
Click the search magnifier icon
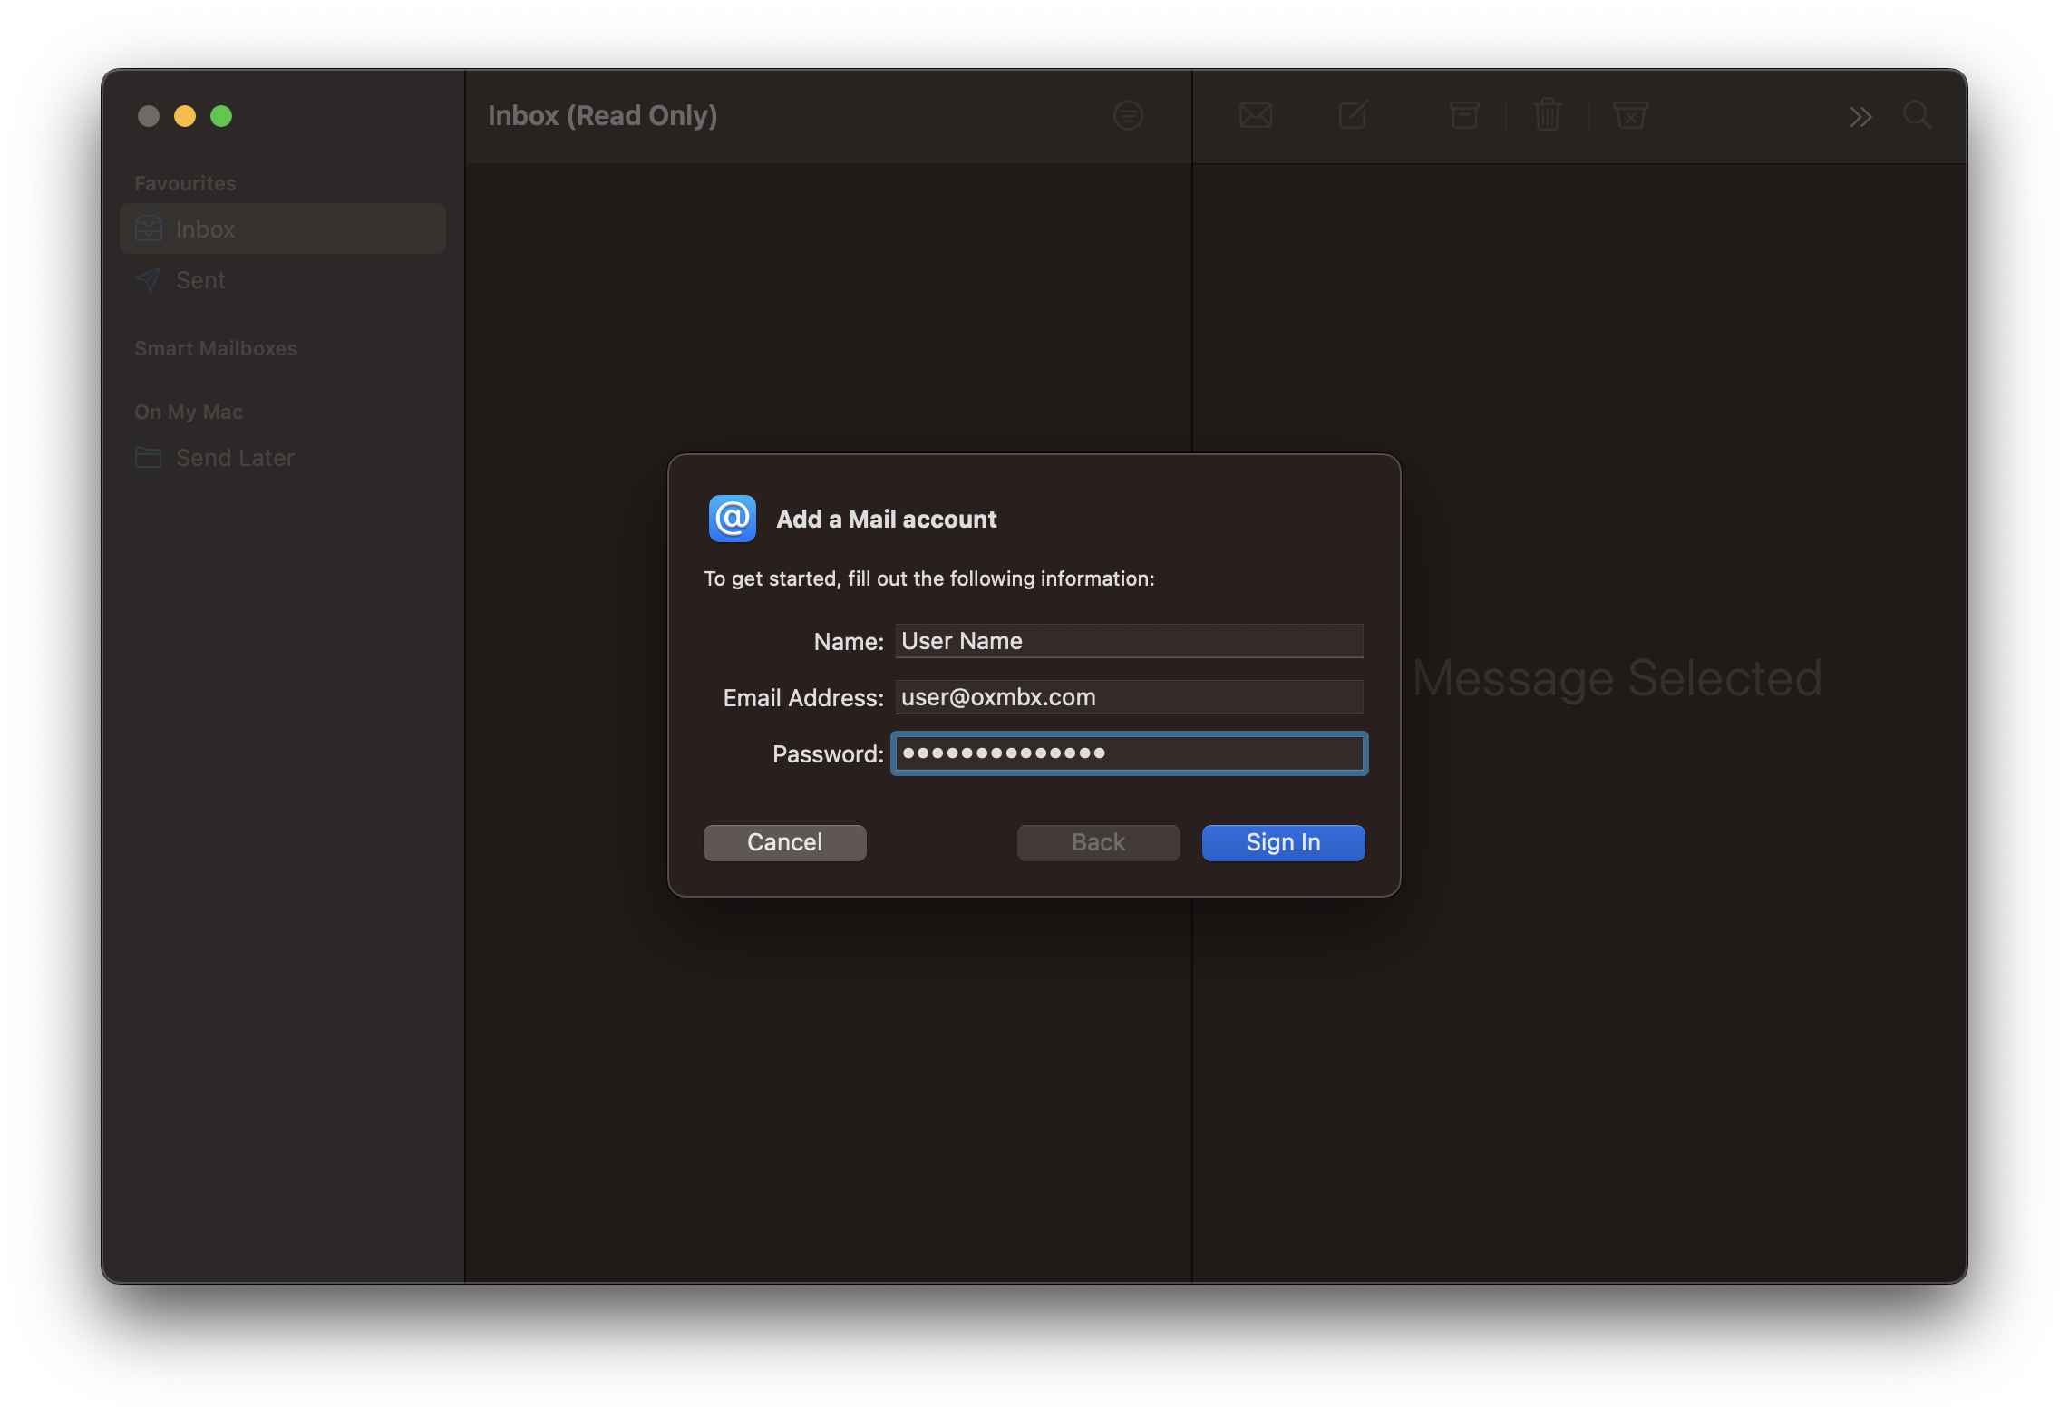1917,115
